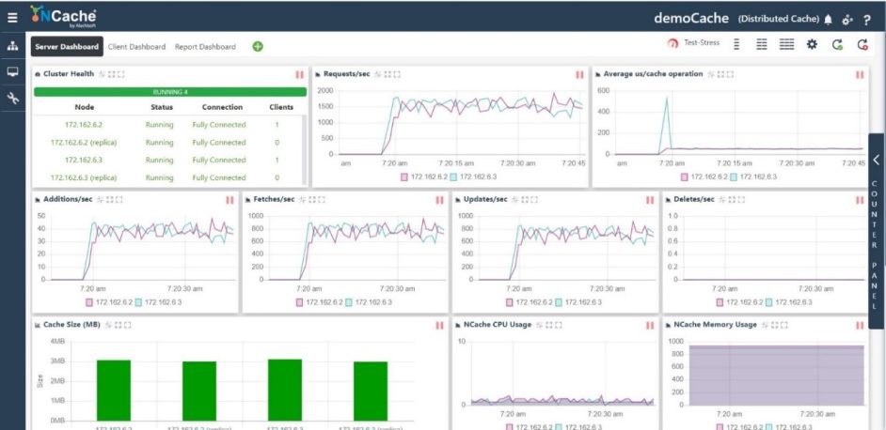Toggle 172.162.6.2 legend swatch in Average us/cache operation
The height and width of the screenshot is (430, 886).
coord(685,177)
